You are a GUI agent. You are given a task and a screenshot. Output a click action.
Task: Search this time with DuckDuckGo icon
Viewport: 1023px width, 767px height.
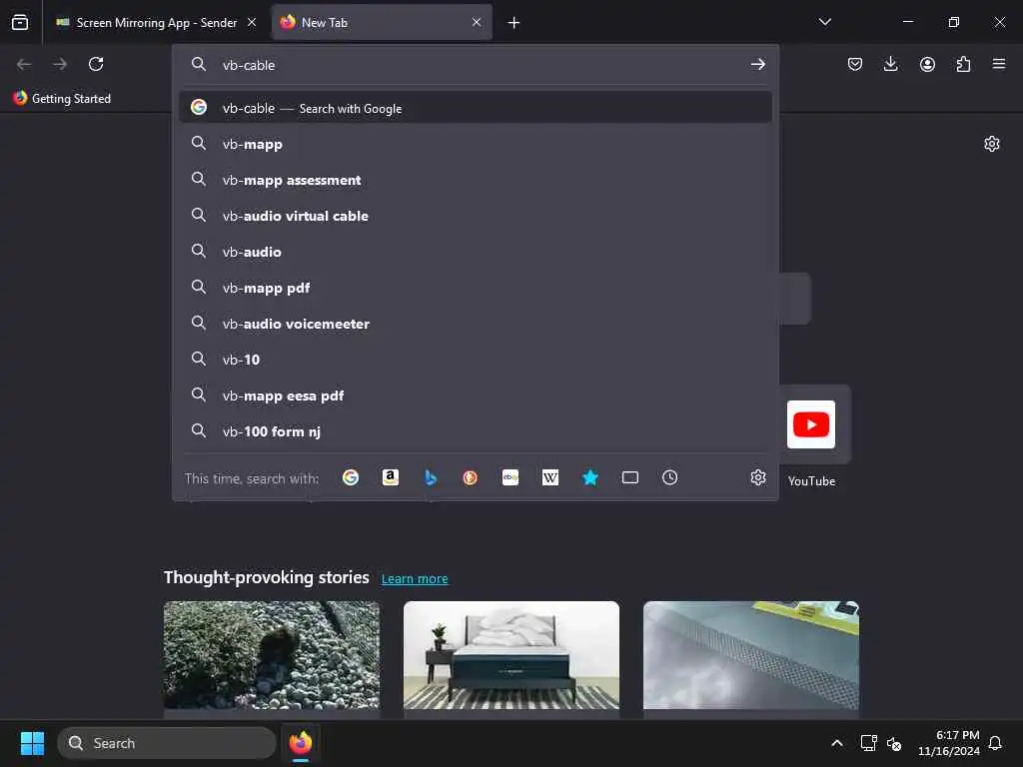point(470,477)
